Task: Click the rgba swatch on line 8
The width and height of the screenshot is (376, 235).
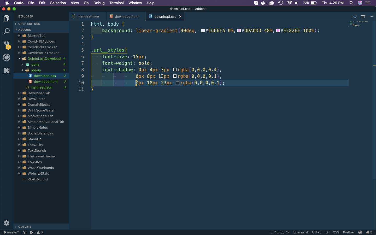Action: pos(175,70)
